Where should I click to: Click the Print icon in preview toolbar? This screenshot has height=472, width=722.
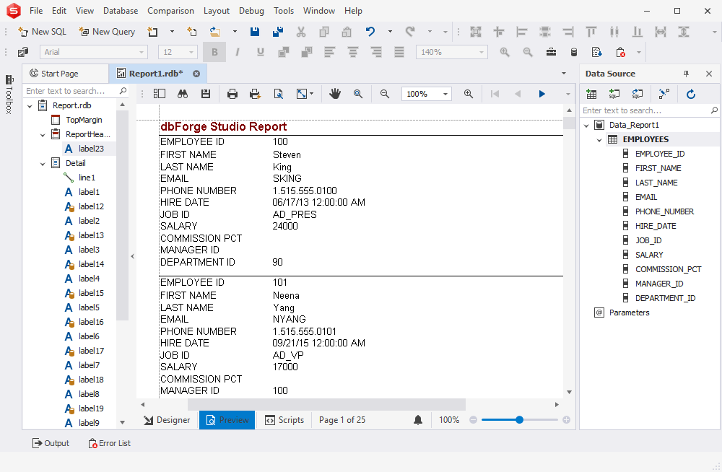click(x=232, y=94)
